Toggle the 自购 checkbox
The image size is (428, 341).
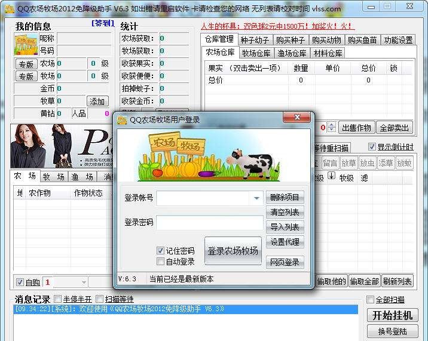coord(20,282)
